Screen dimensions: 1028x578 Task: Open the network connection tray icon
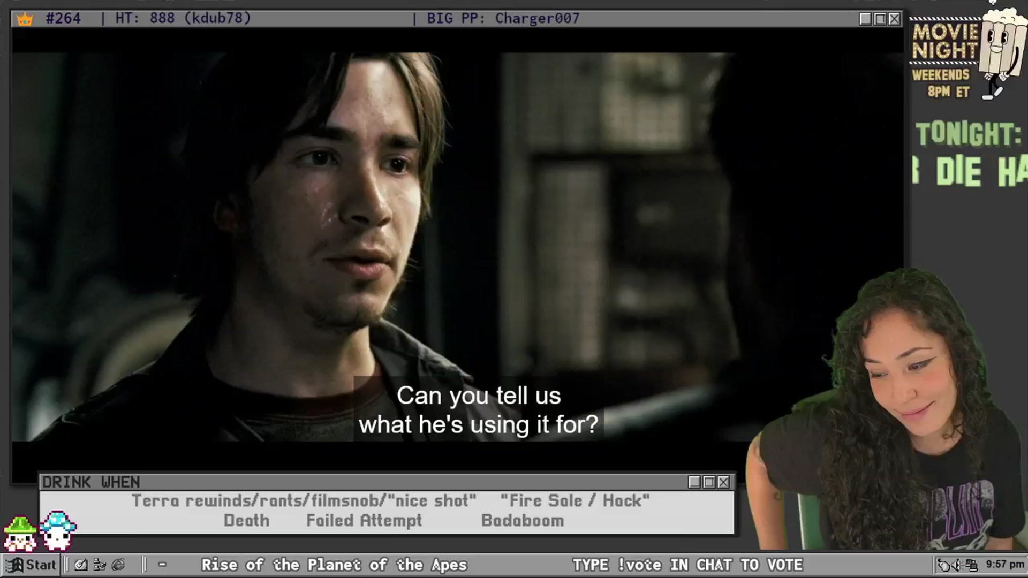click(971, 565)
